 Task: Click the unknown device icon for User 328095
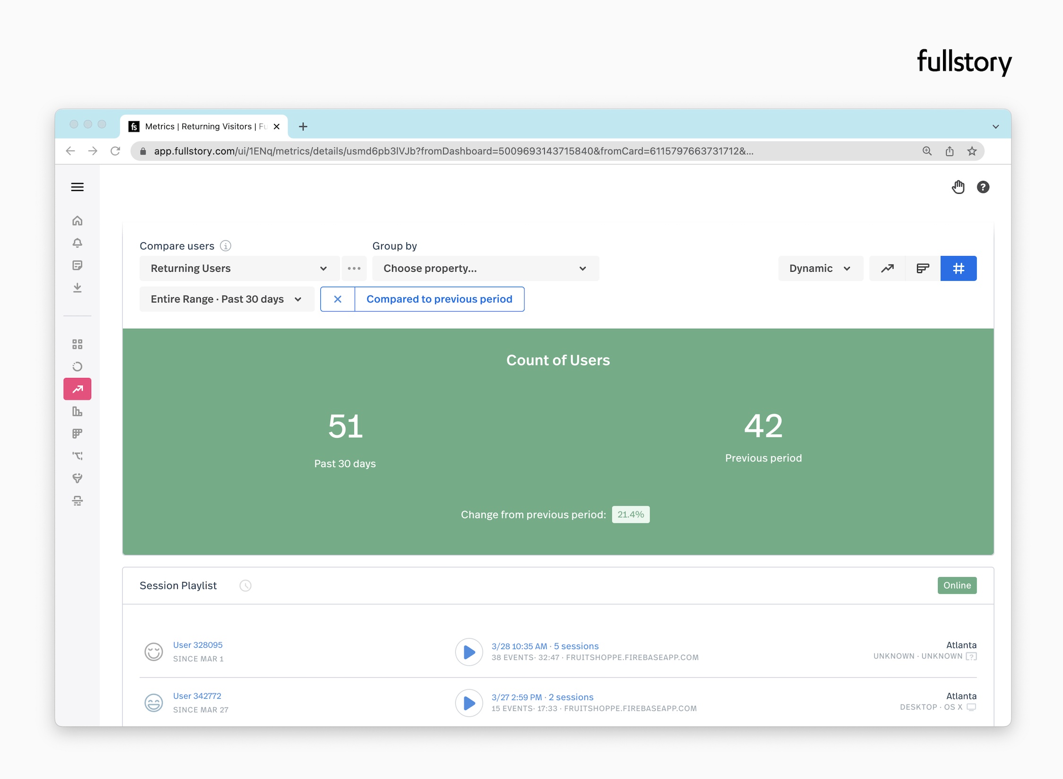point(971,656)
